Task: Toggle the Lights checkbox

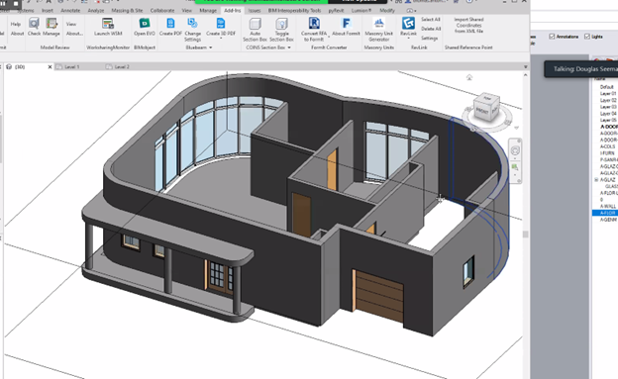Action: (587, 37)
